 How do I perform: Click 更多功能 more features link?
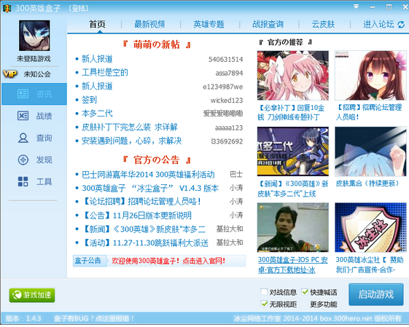pos(324,304)
